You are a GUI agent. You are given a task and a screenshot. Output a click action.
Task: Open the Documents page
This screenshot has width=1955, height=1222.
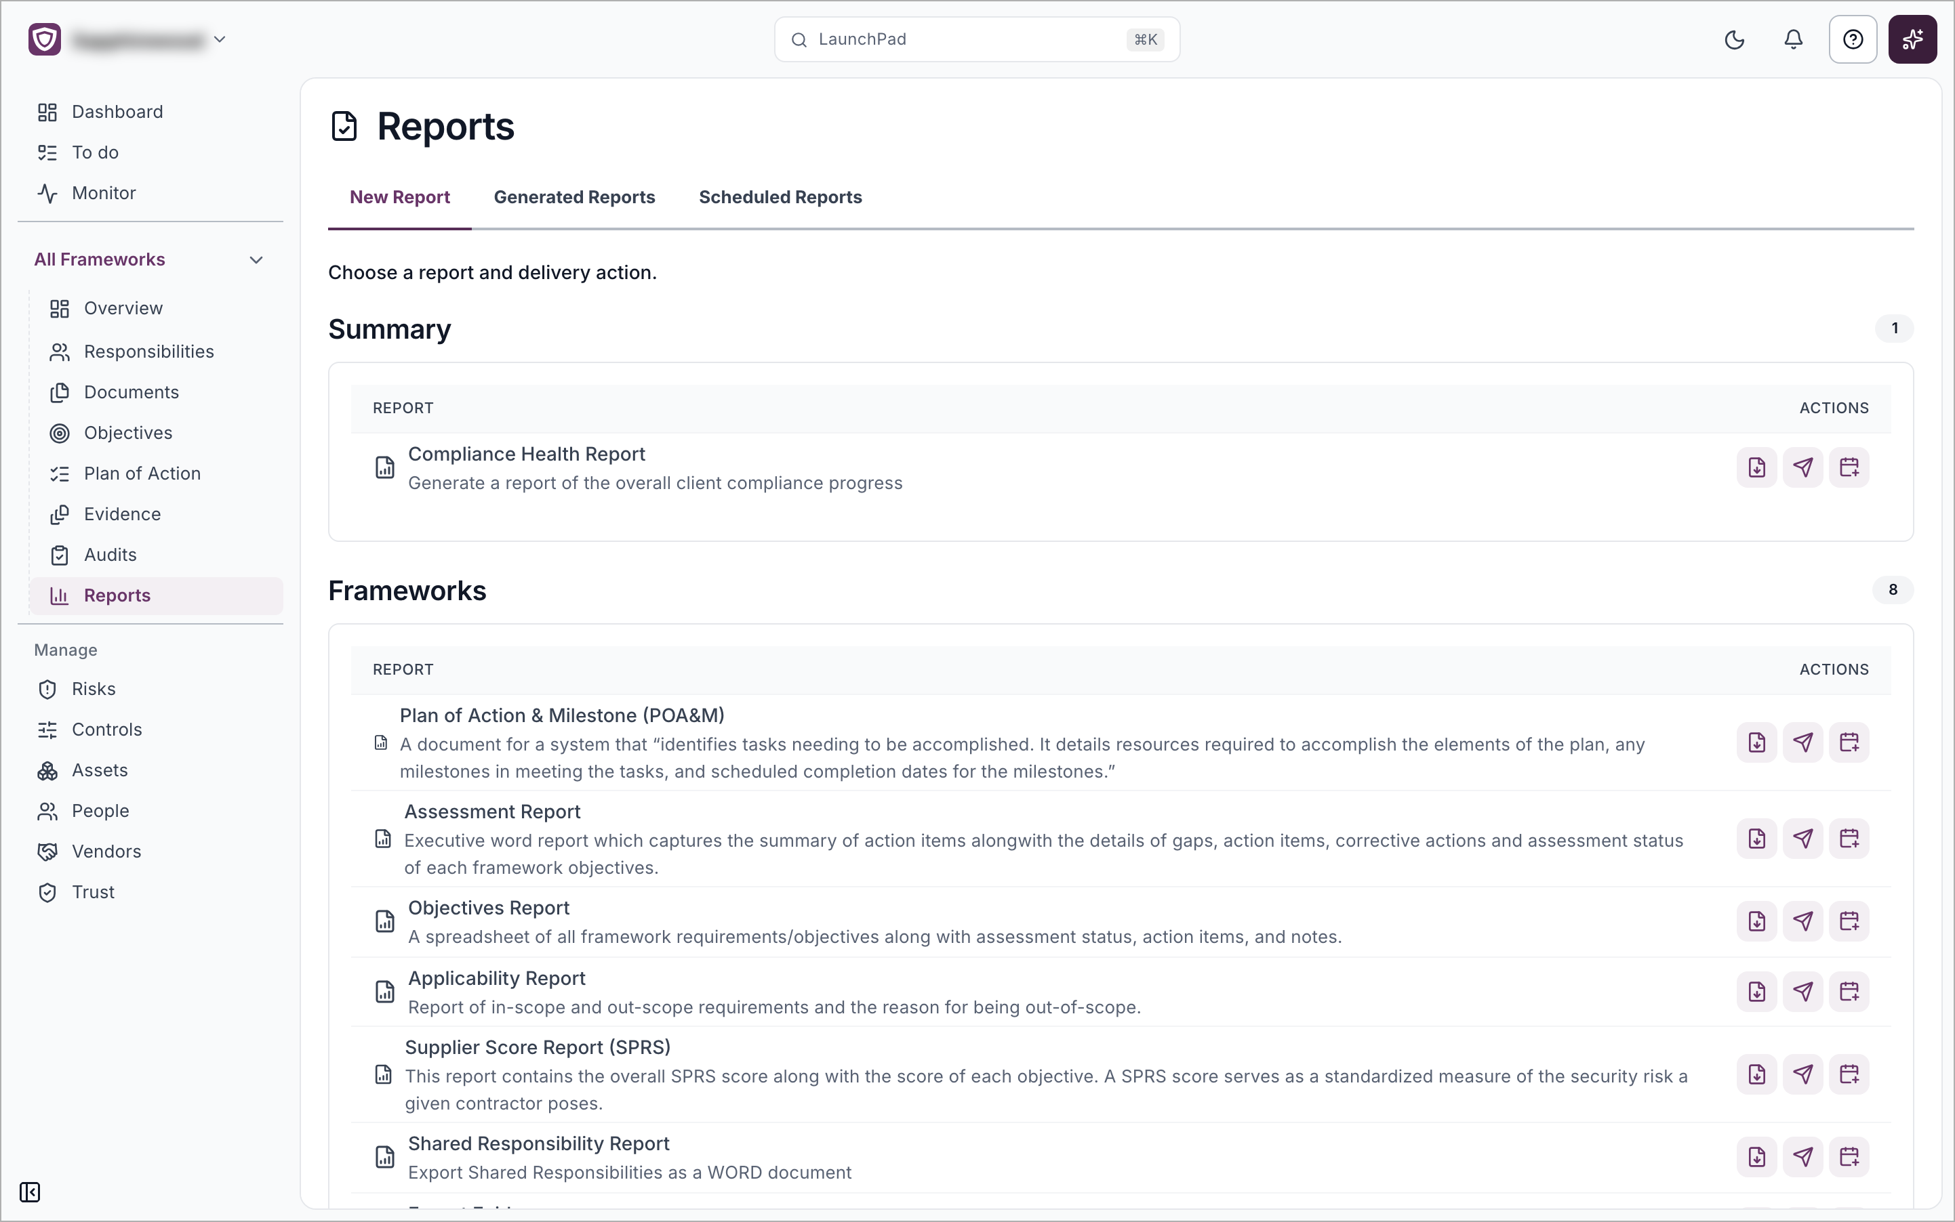157,393
